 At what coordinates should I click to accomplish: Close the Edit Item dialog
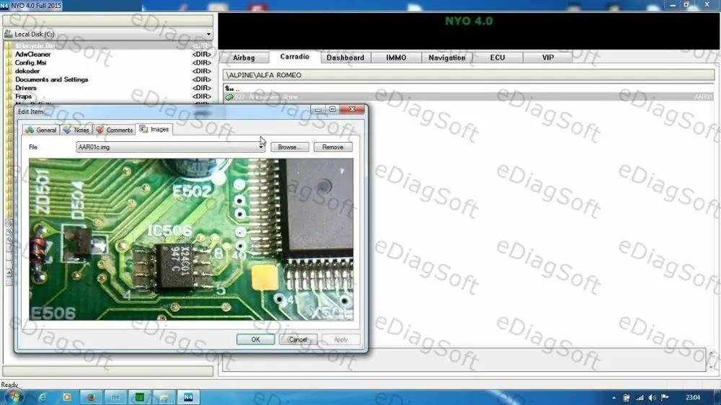353,110
